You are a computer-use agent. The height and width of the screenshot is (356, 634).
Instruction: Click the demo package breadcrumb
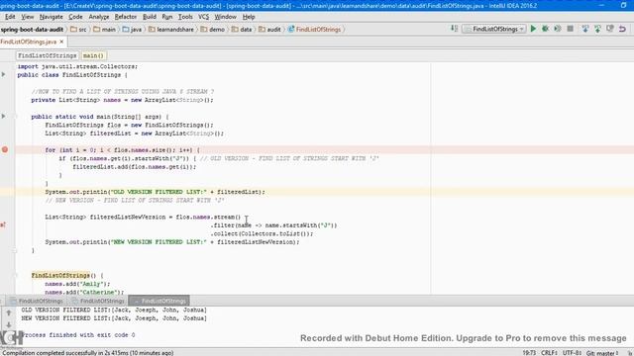213,29
